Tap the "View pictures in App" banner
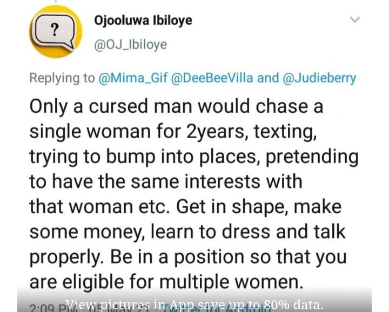The width and height of the screenshot is (389, 312). pyautogui.click(x=194, y=304)
